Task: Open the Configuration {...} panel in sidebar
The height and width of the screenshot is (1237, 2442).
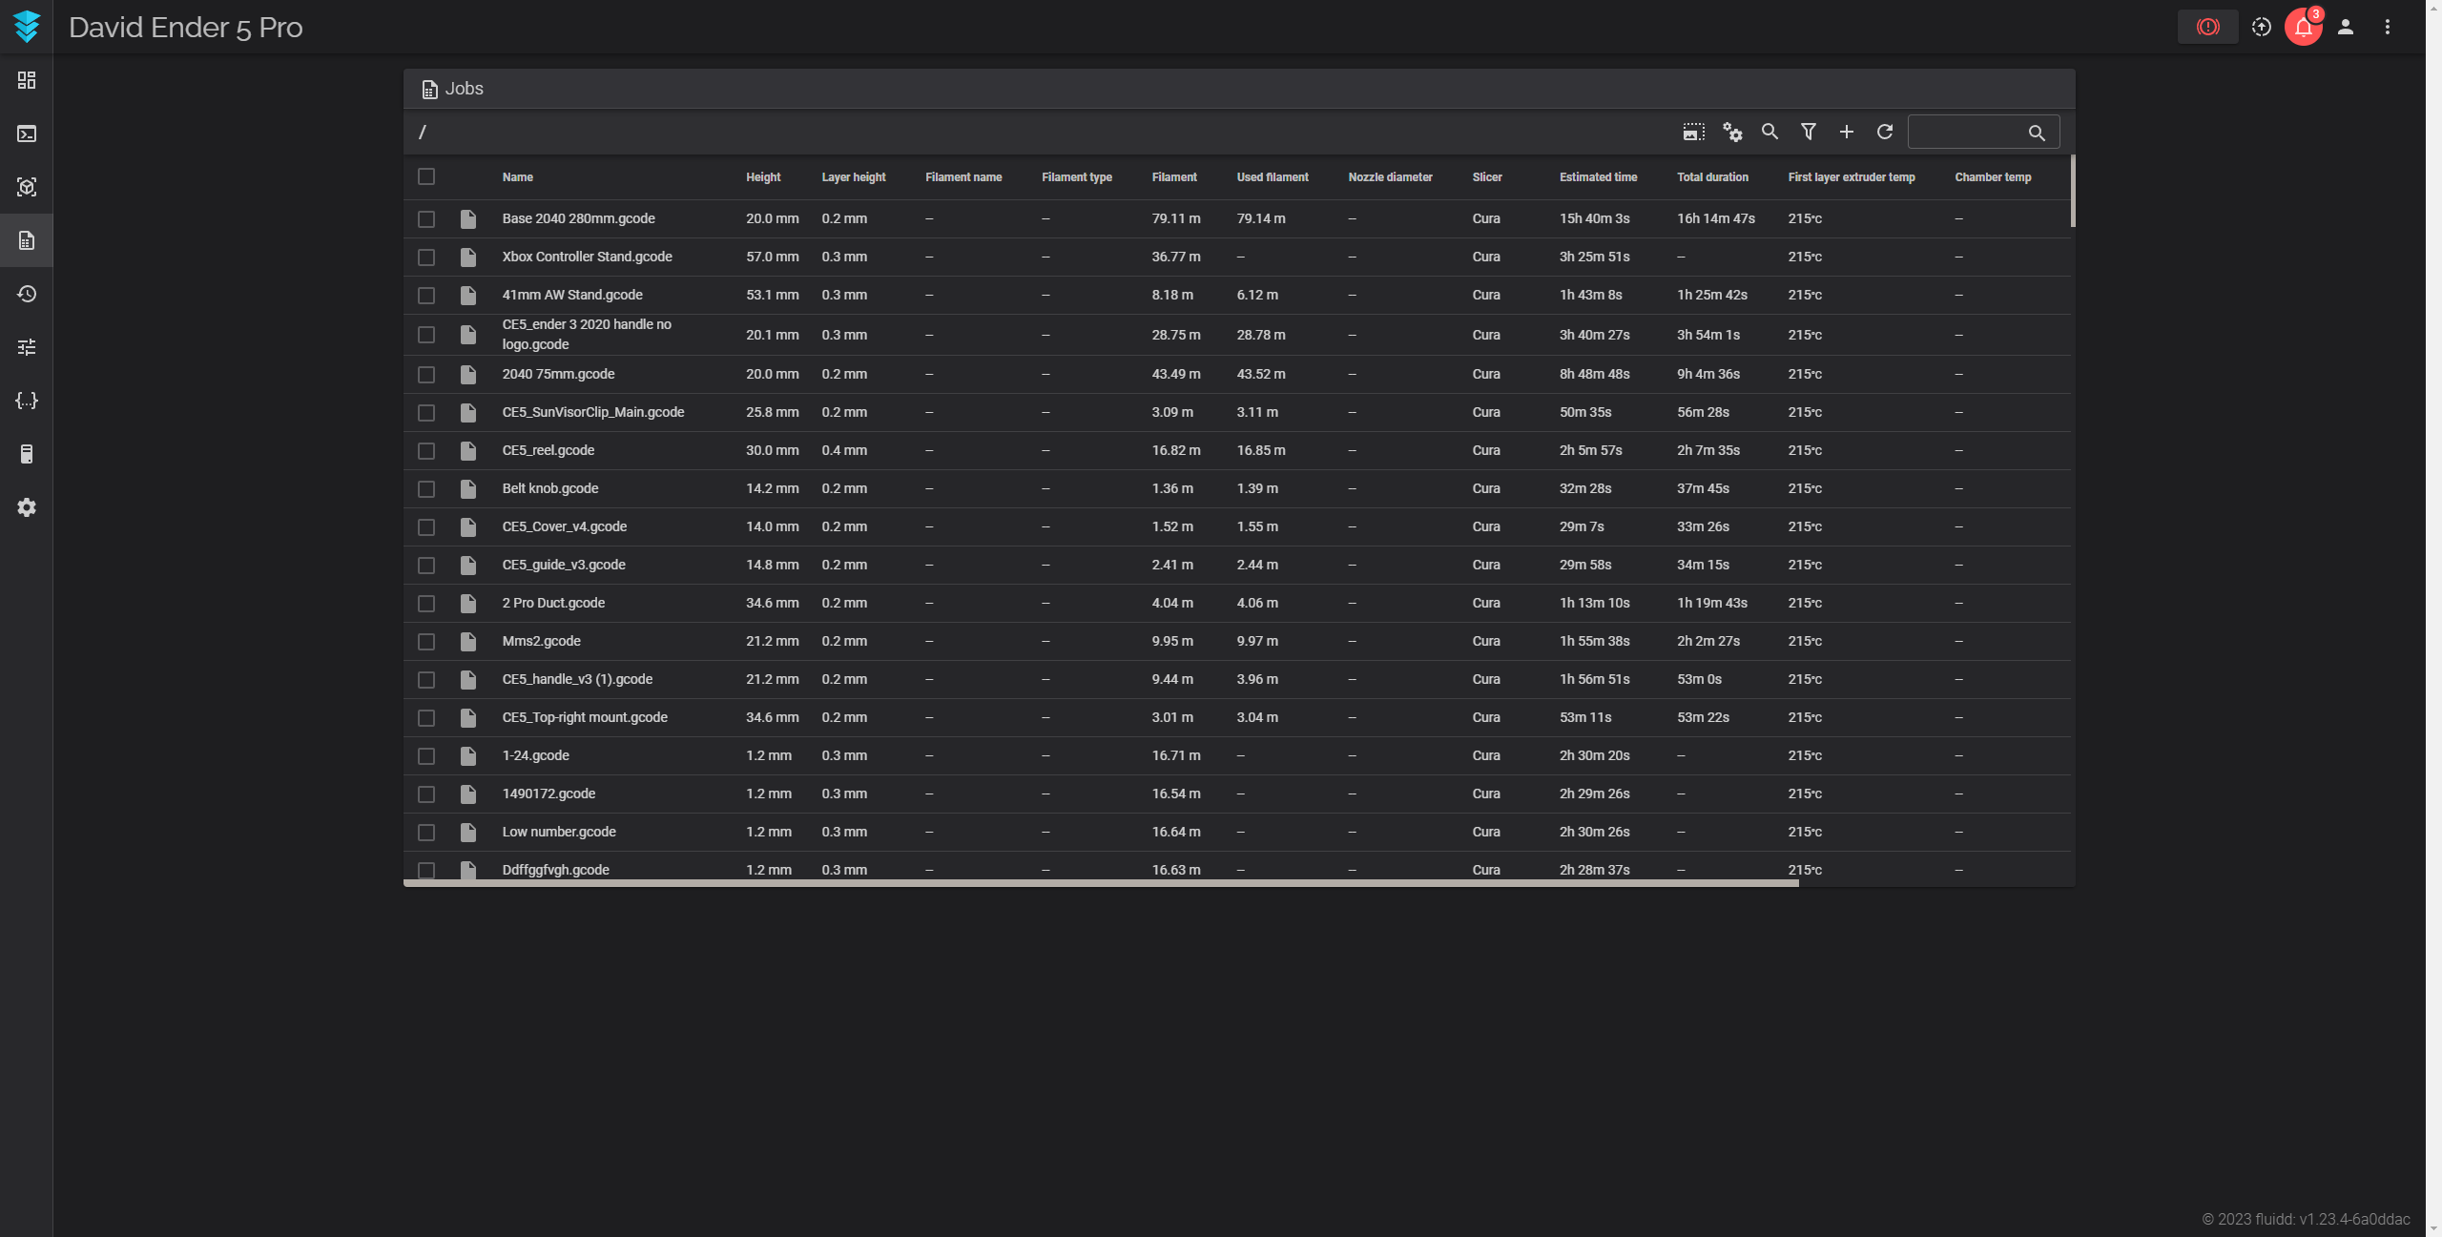Action: [27, 401]
